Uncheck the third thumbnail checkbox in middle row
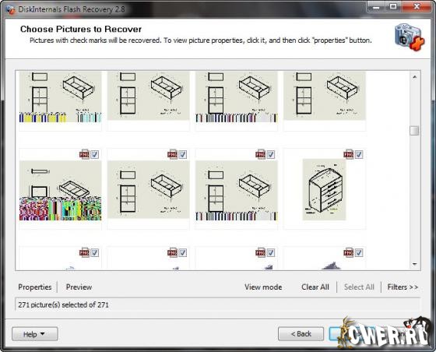 [x=271, y=155]
